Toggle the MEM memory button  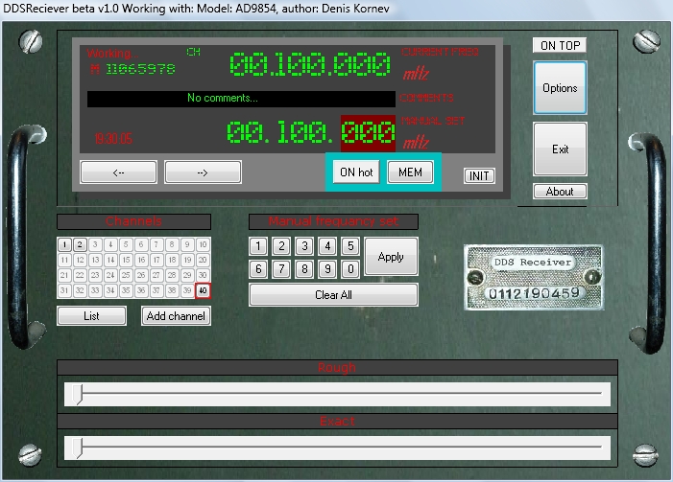coord(410,172)
